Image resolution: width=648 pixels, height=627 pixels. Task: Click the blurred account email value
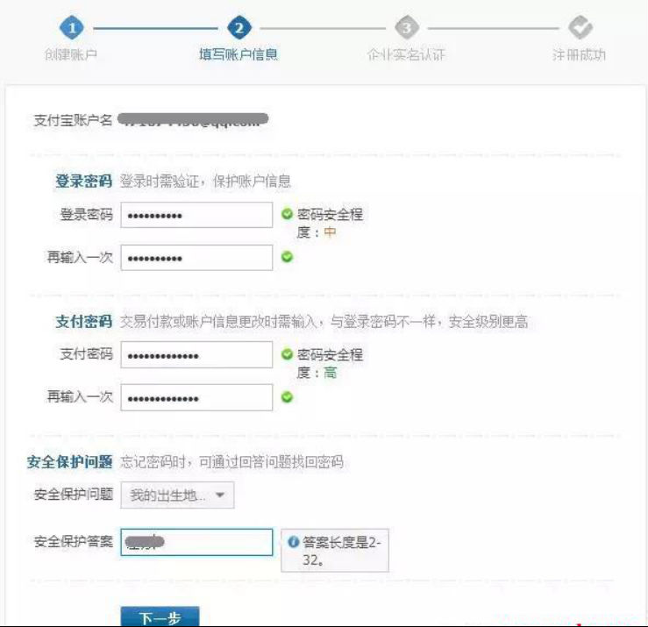pos(193,119)
